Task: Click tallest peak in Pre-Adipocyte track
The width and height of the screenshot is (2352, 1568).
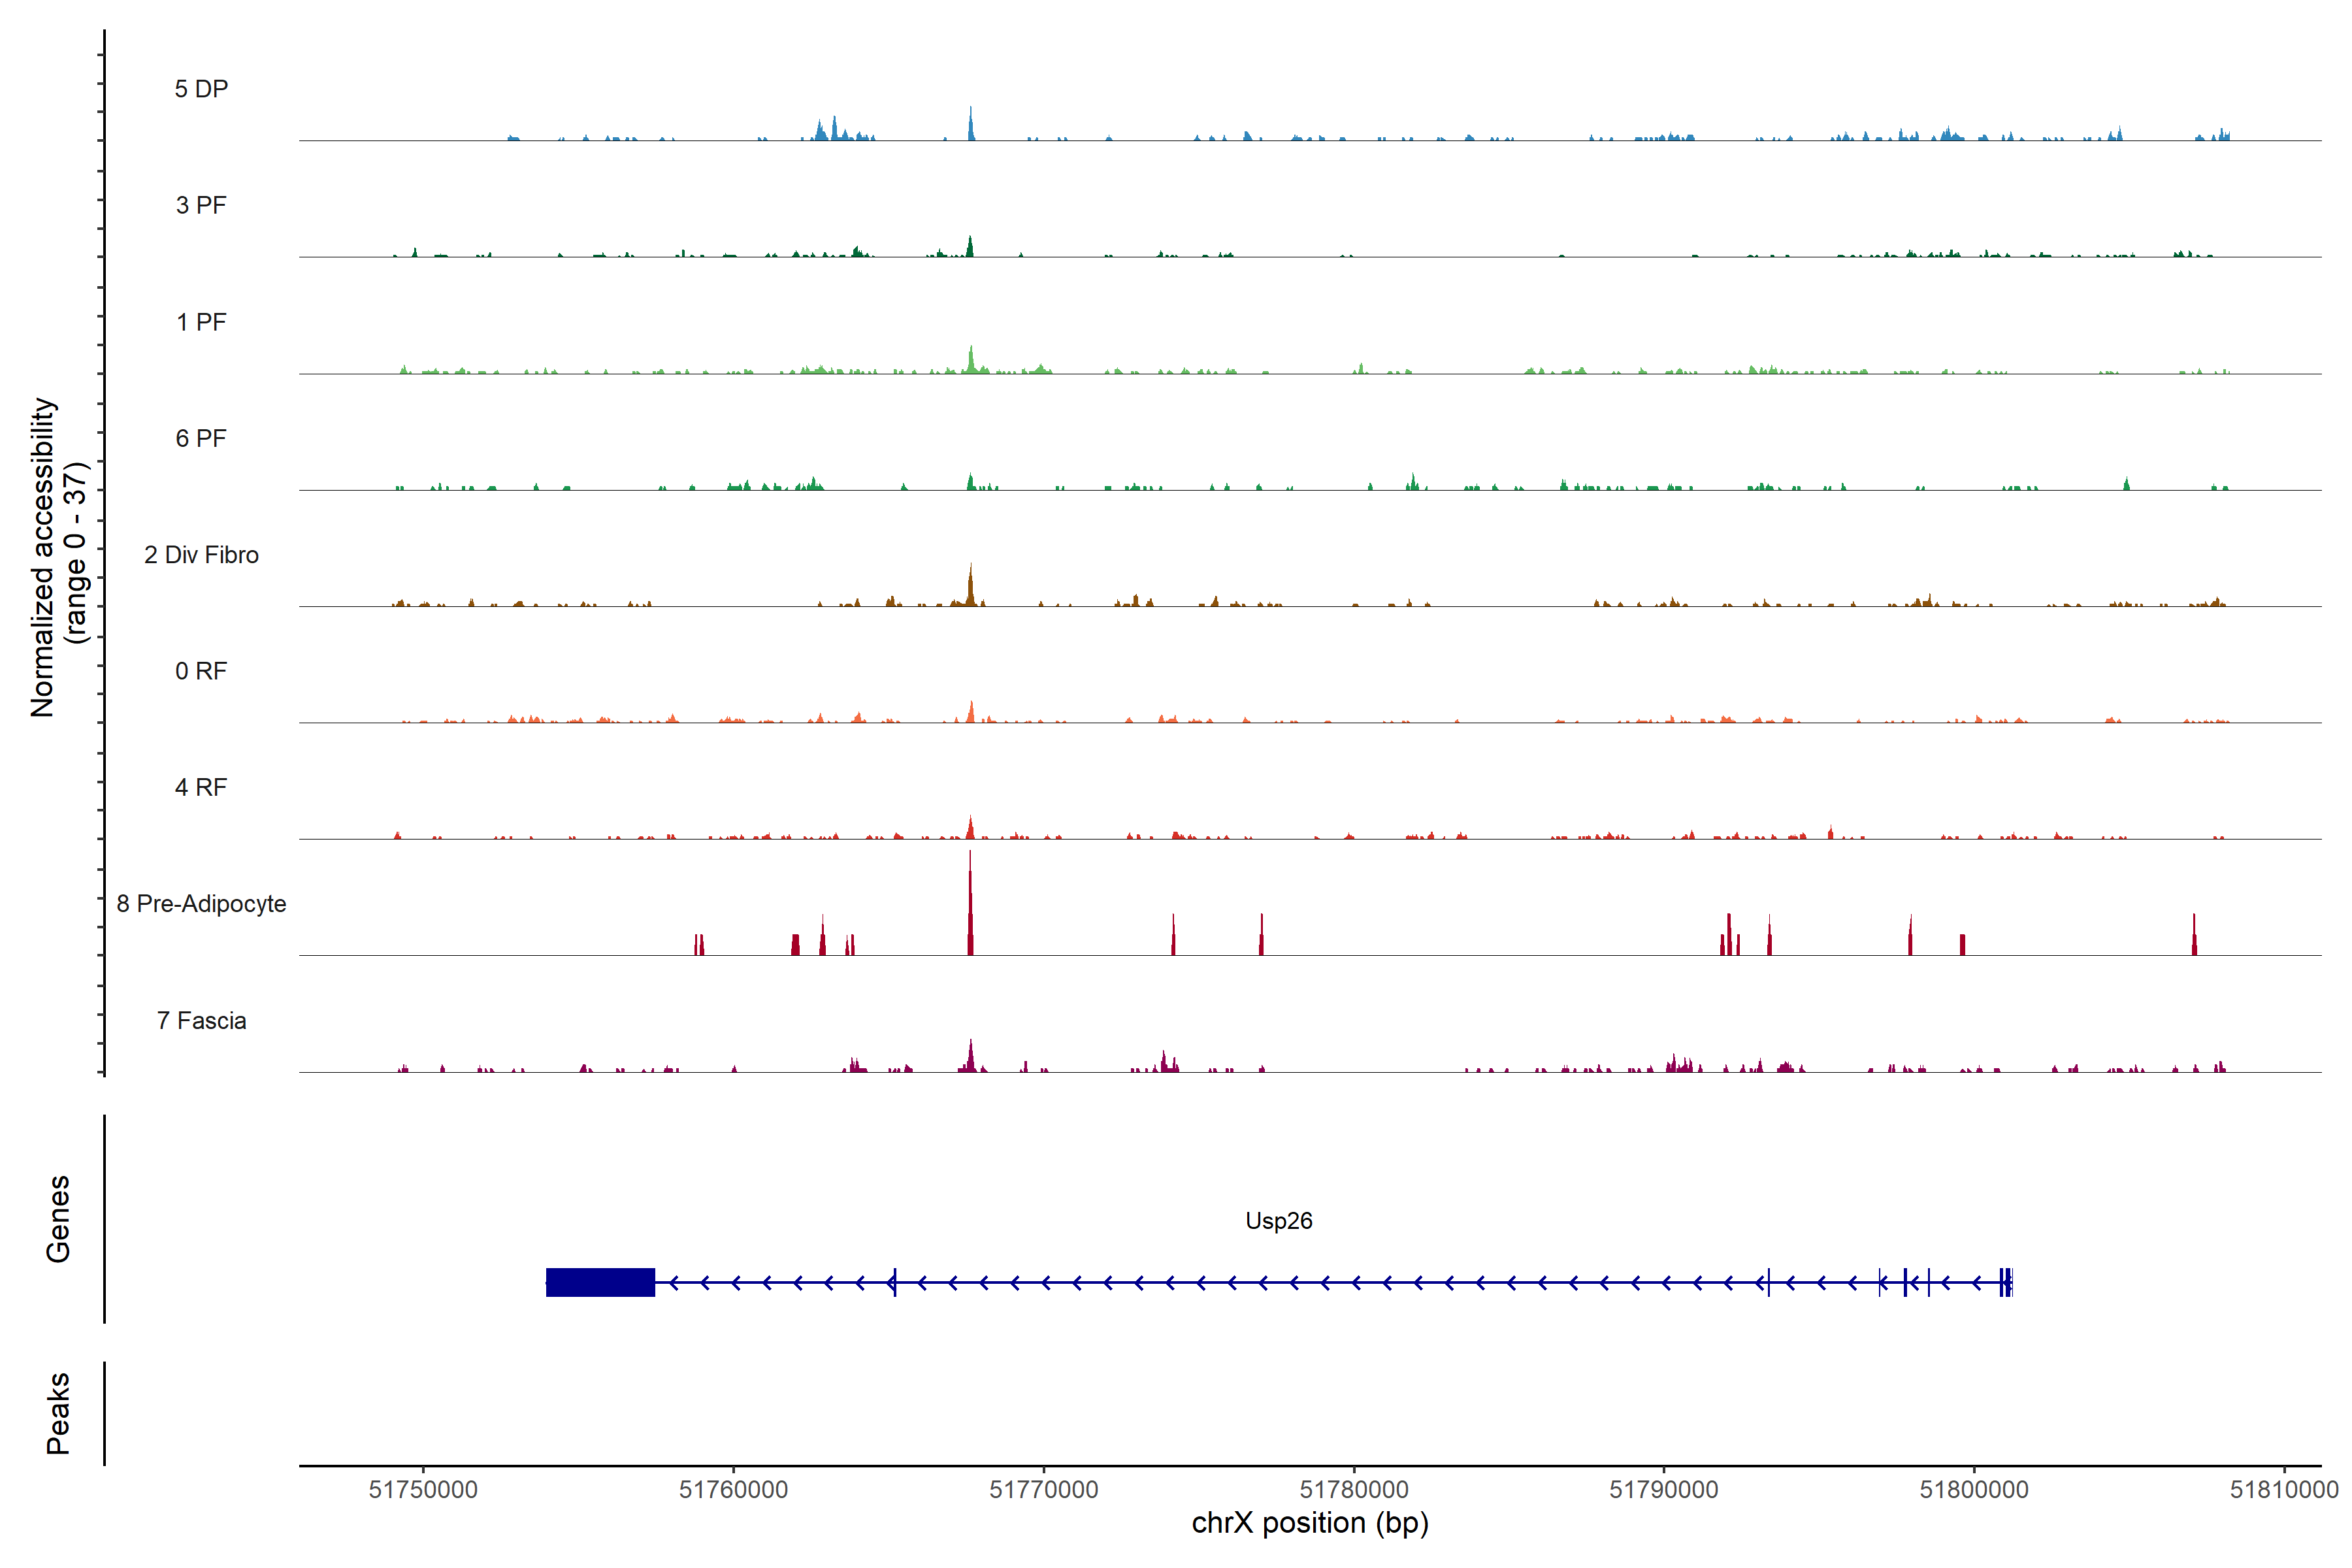Action: point(970,900)
